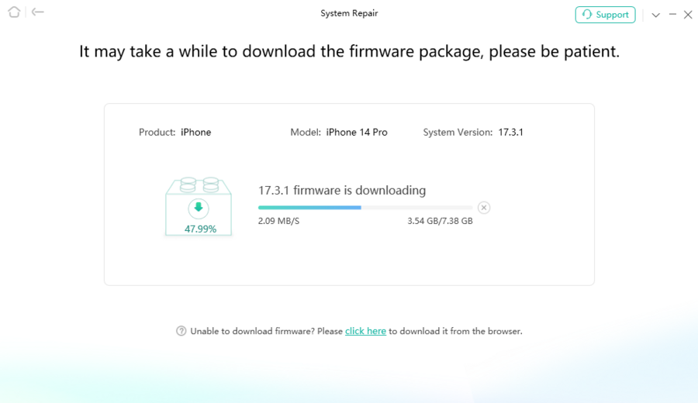Expand the title bar dropdown chevron
The height and width of the screenshot is (403, 698).
(x=656, y=15)
